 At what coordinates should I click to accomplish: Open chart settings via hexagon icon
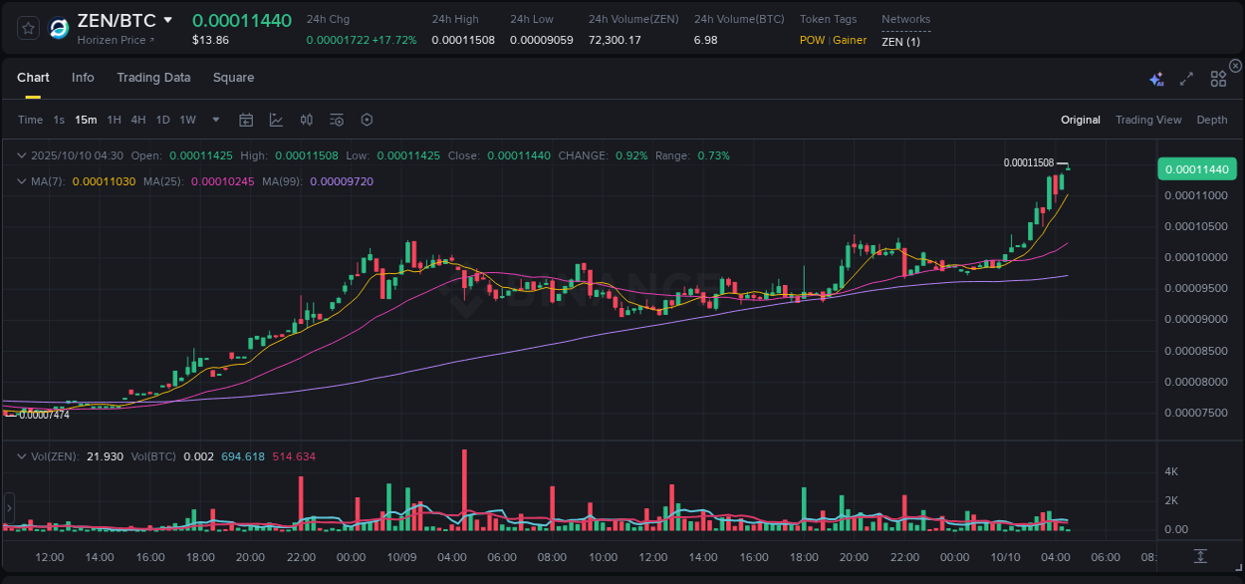[x=367, y=119]
